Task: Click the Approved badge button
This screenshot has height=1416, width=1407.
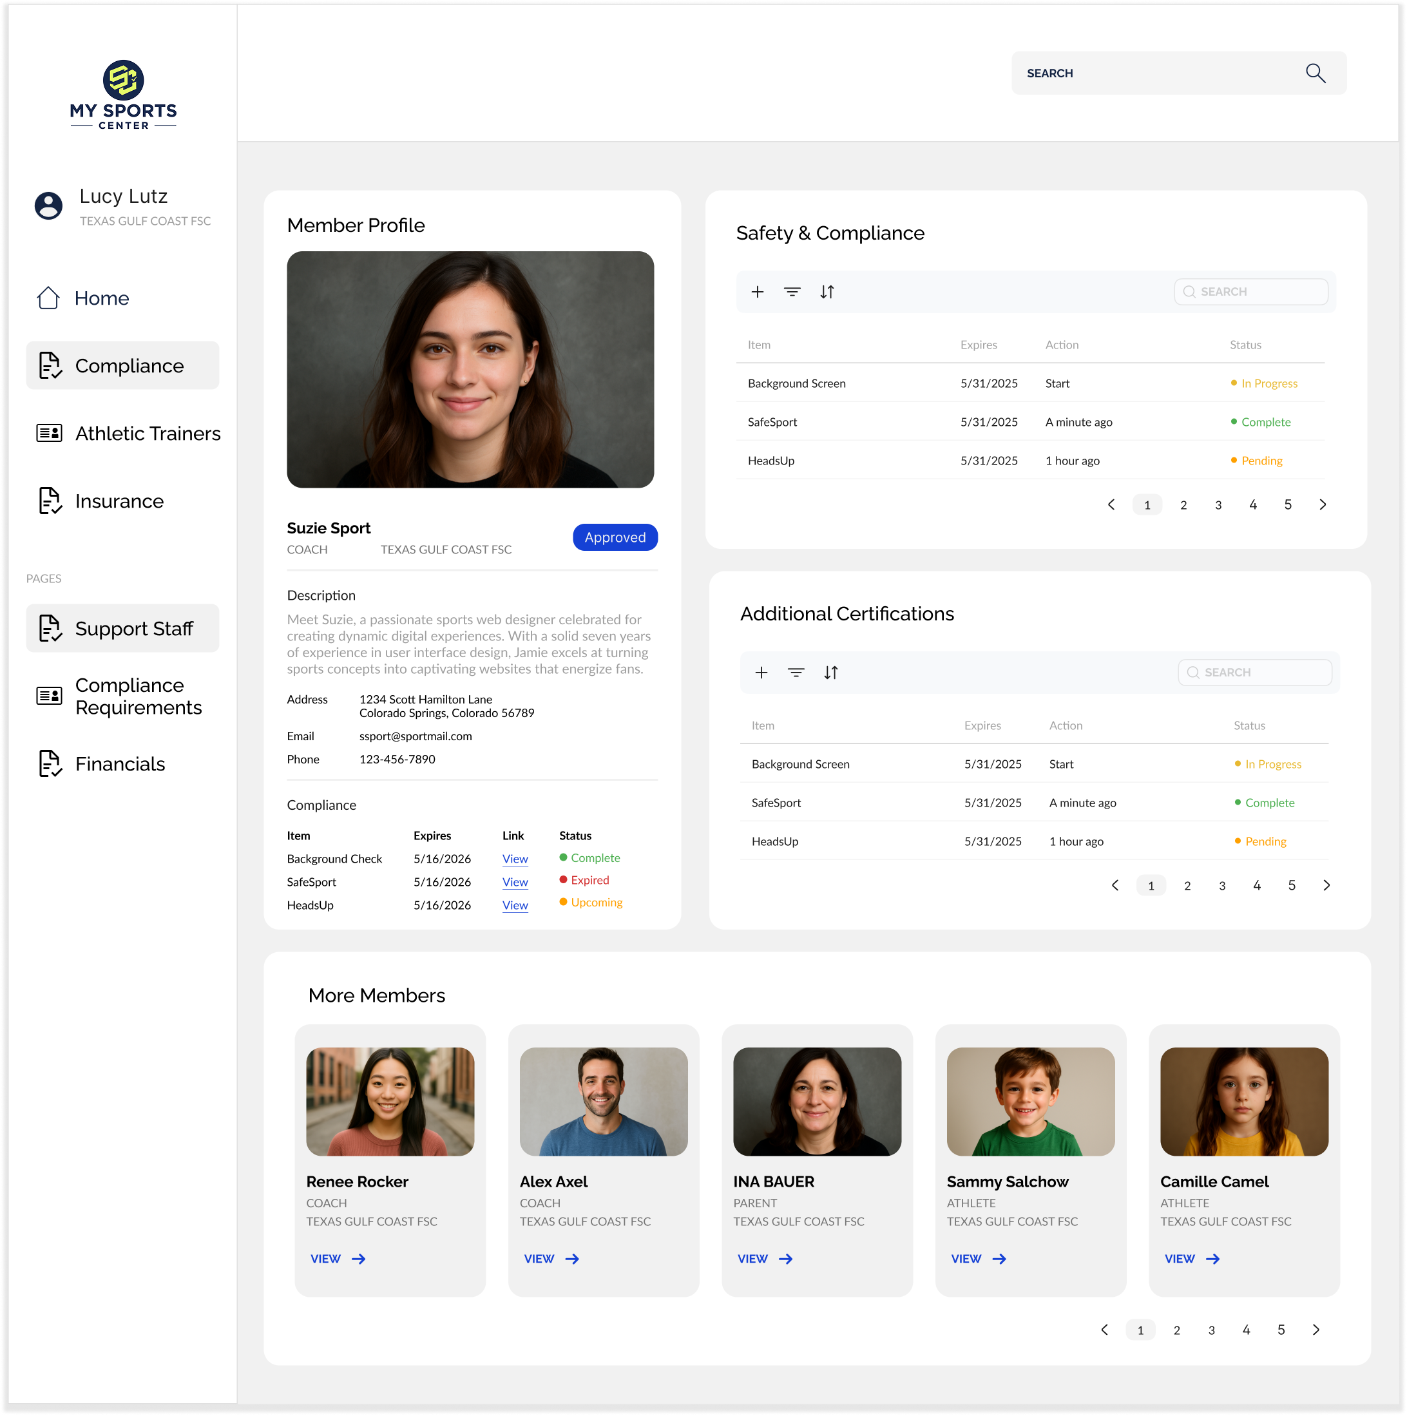Action: pos(614,537)
